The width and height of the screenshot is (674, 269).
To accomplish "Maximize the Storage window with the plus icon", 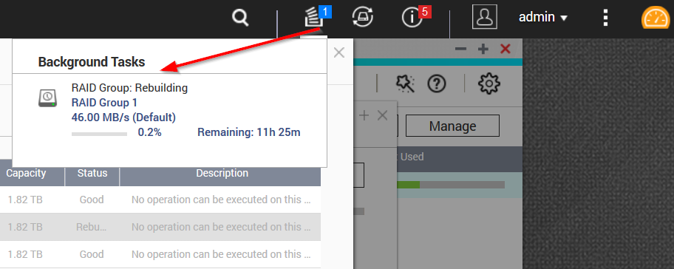I will [x=483, y=49].
